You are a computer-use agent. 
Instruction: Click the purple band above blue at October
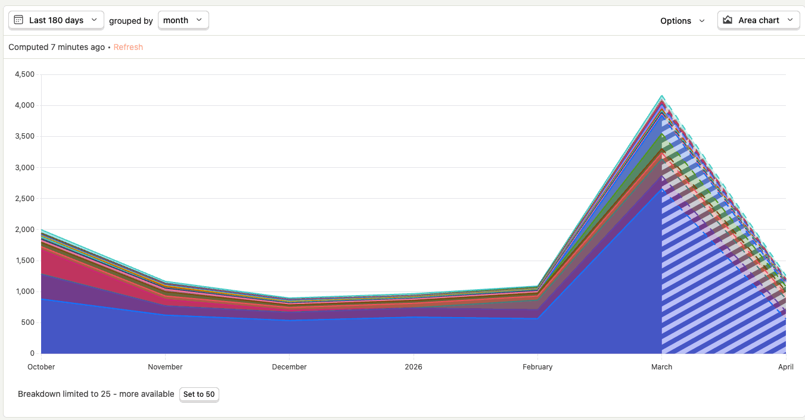[x=45, y=287]
